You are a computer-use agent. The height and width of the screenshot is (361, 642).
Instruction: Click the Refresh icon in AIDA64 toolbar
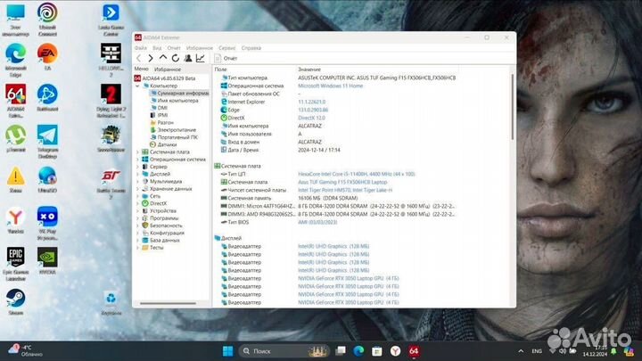169,58
